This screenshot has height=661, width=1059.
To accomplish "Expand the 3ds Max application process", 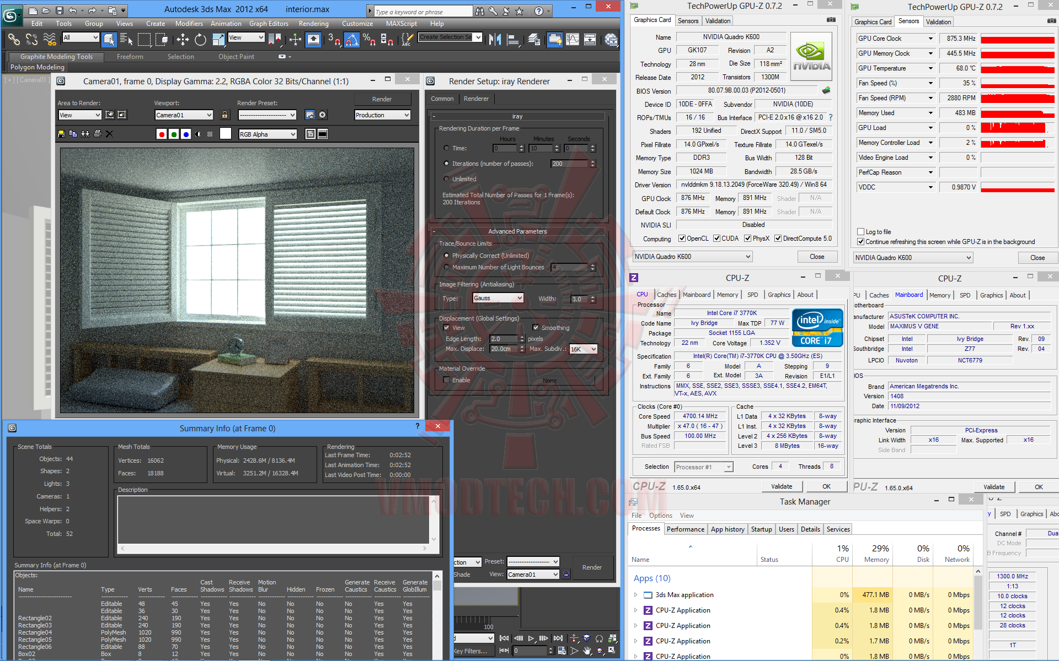I will [x=635, y=595].
